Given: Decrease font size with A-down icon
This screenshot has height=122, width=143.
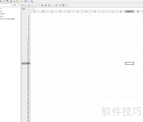Looking at the screenshot, I should point(60,5).
